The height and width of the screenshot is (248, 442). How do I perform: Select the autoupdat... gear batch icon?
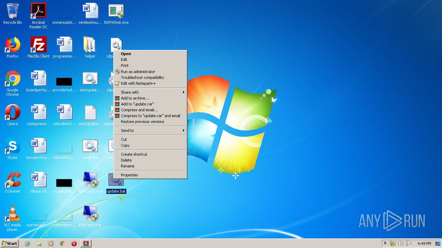[x=90, y=81]
